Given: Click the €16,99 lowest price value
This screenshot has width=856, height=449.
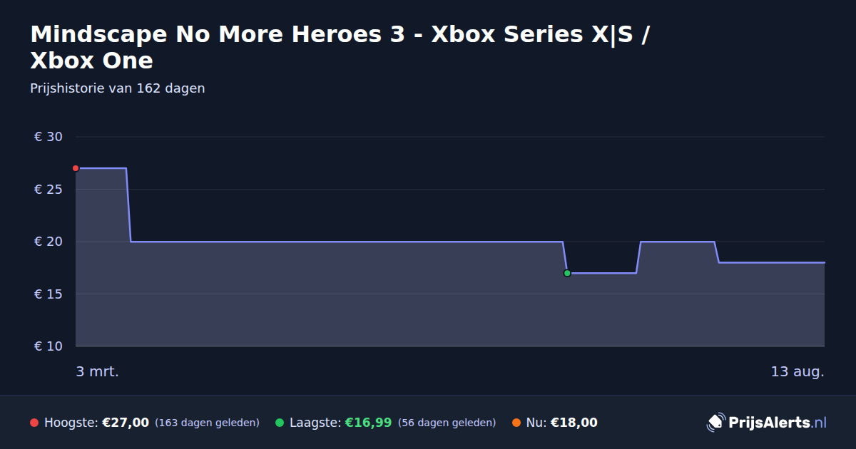Looking at the screenshot, I should click(x=368, y=423).
